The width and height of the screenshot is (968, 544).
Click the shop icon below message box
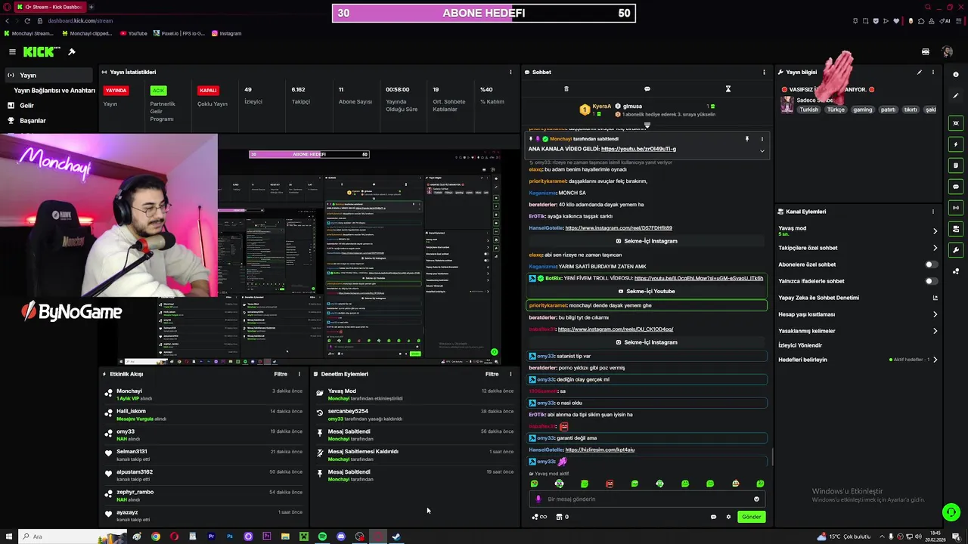pyautogui.click(x=559, y=517)
